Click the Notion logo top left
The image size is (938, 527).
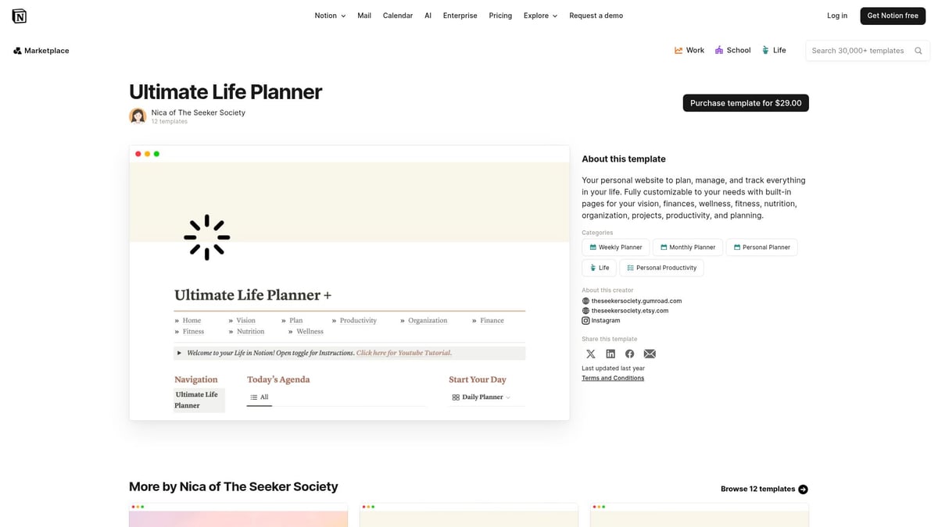(19, 15)
